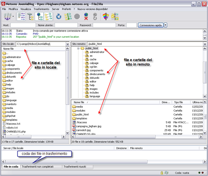Image resolution: width=208 pixels, height=176 pixels.
Task: Click the speed limits status icon
Action: [x=166, y=173]
